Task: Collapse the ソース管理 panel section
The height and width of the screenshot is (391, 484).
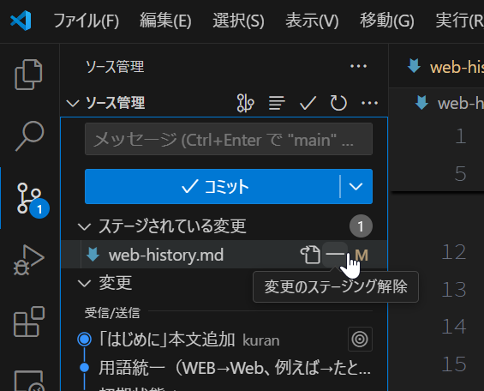Action: click(73, 103)
